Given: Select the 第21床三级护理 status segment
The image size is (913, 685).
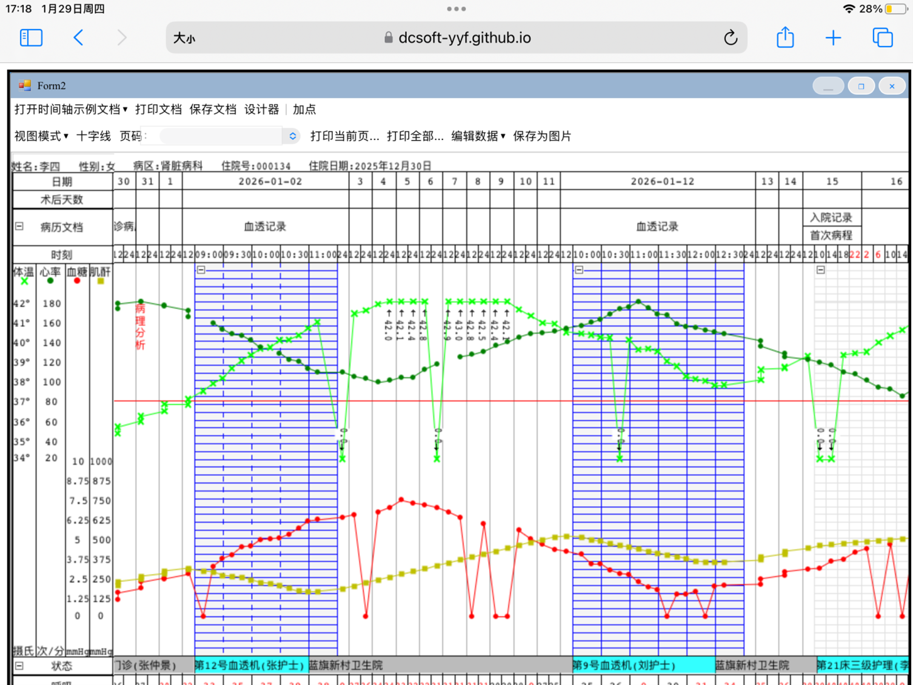Looking at the screenshot, I should pyautogui.click(x=862, y=666).
